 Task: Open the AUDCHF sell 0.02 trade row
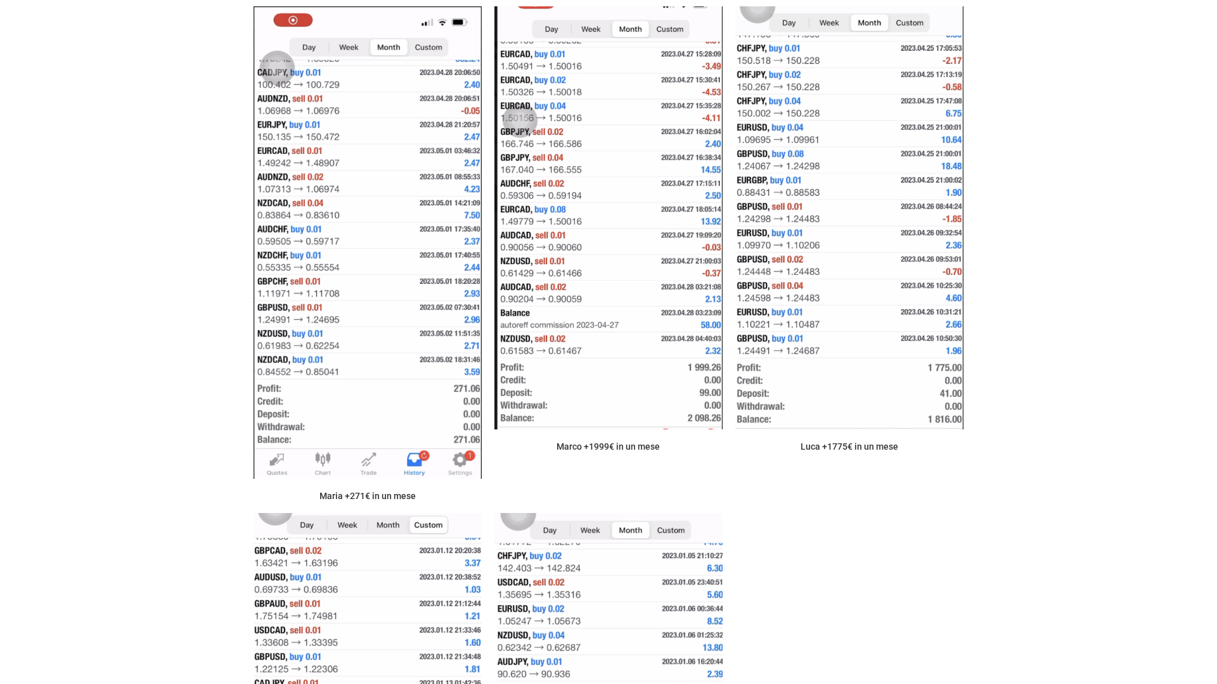[x=610, y=189]
